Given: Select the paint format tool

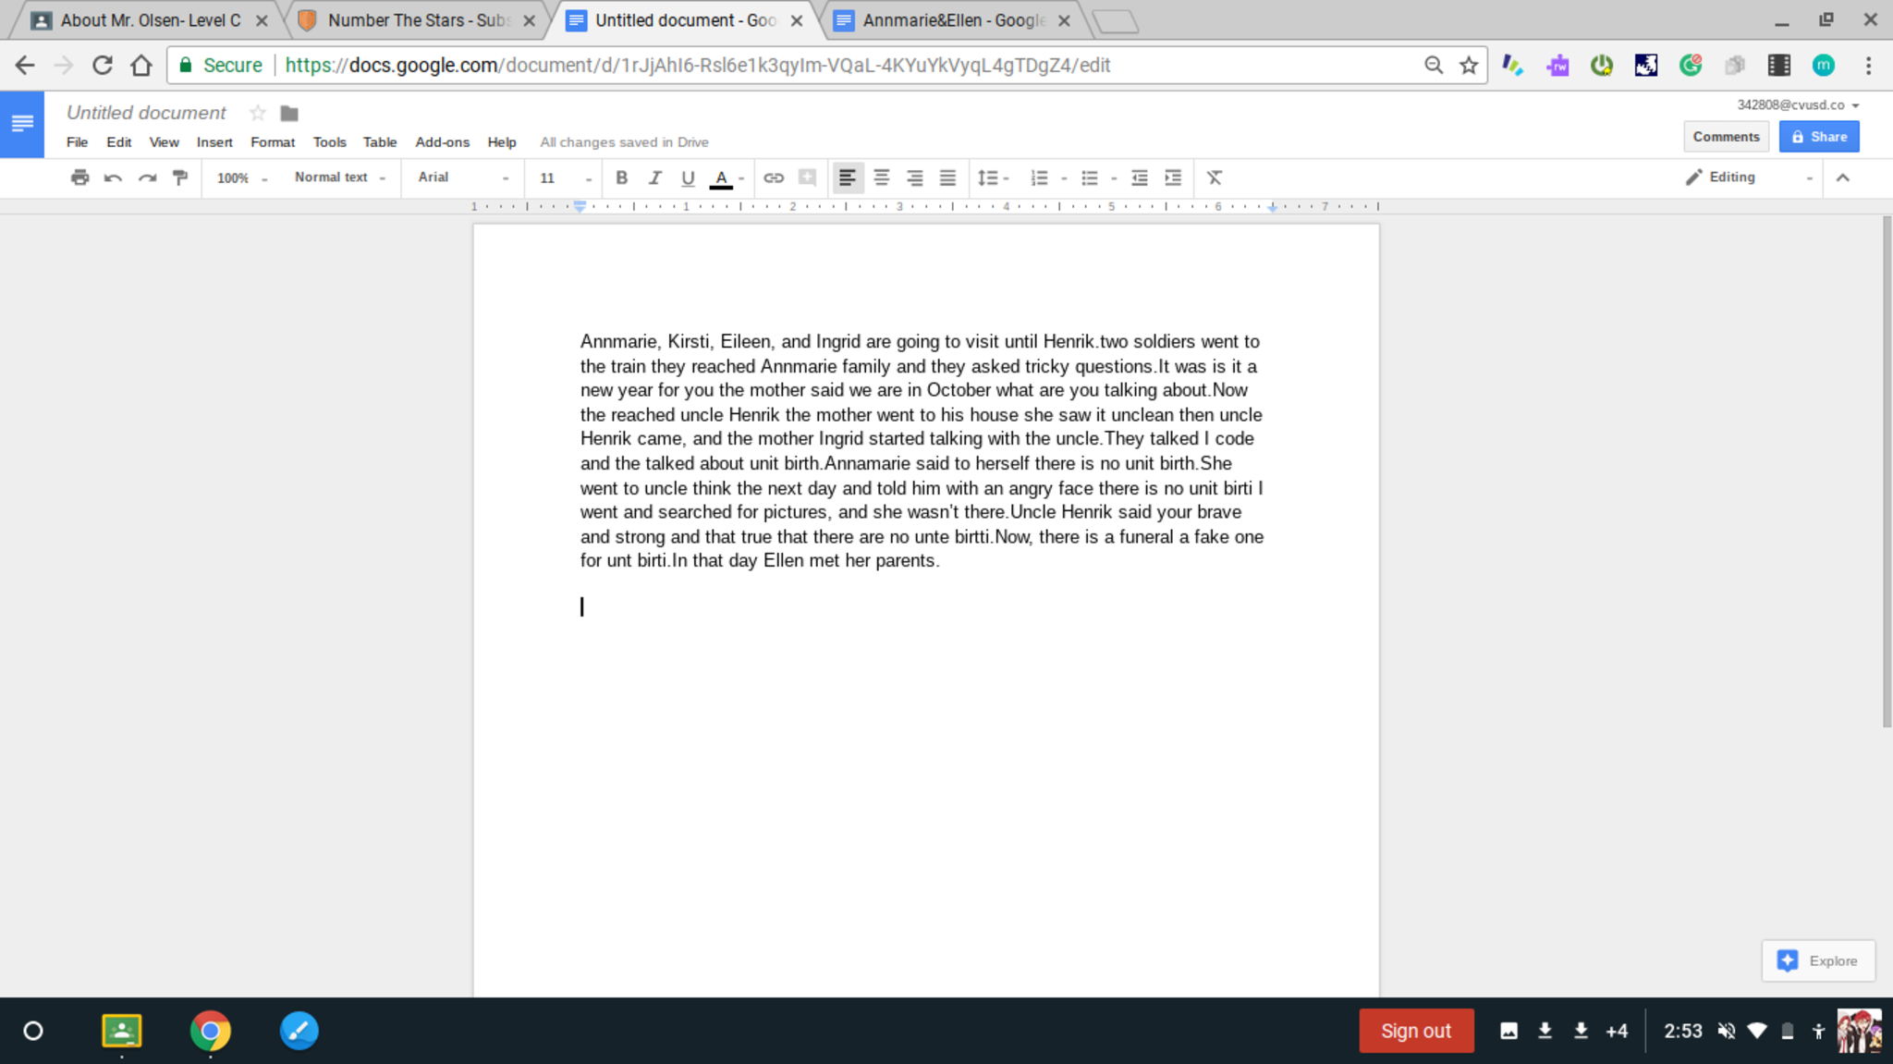Looking at the screenshot, I should click(180, 177).
